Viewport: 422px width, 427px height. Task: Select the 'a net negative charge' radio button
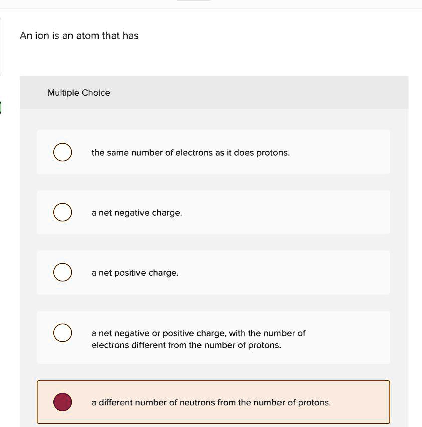tap(62, 212)
